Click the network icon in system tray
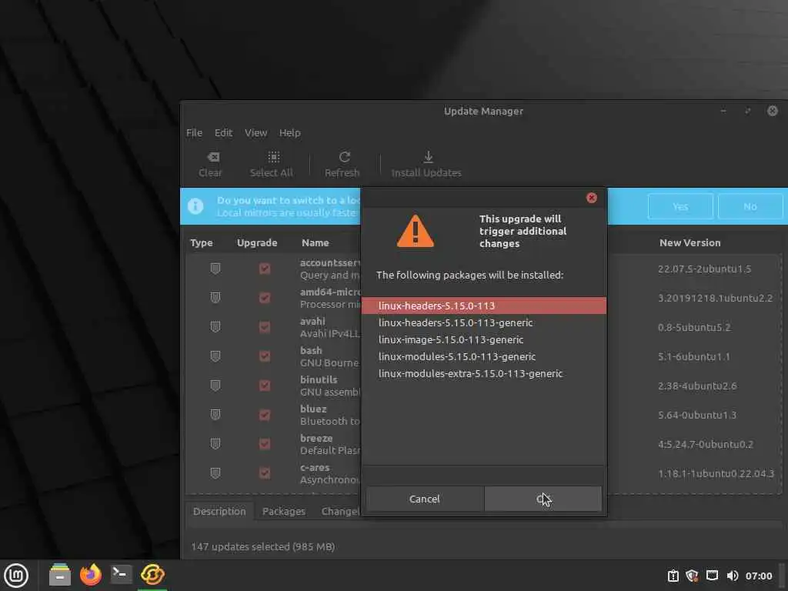 pos(712,576)
